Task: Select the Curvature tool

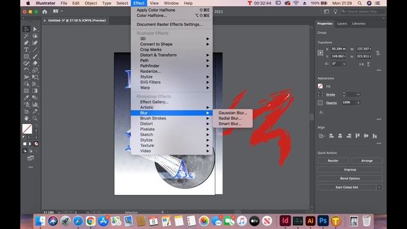Action: (x=35, y=43)
